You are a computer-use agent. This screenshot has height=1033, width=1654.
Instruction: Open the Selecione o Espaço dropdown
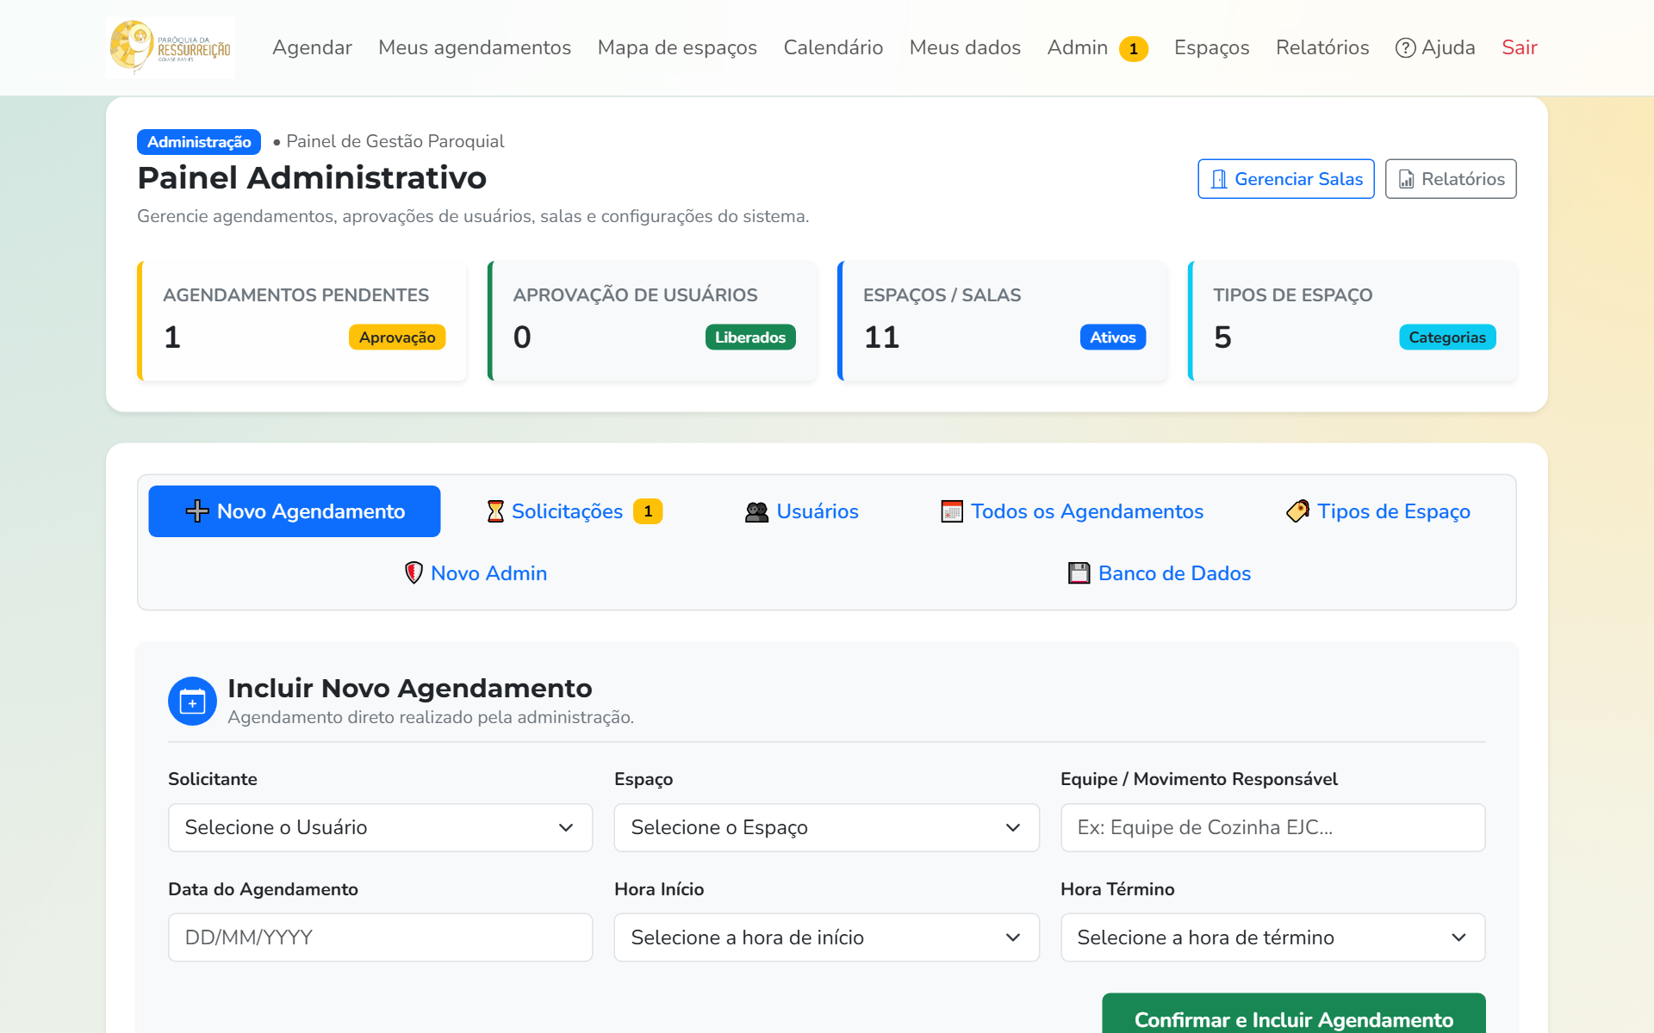826,827
